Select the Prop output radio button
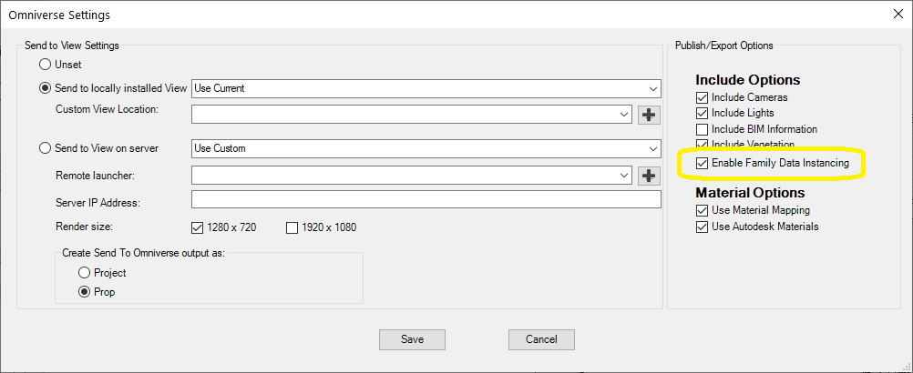The width and height of the screenshot is (913, 373). pyautogui.click(x=85, y=292)
